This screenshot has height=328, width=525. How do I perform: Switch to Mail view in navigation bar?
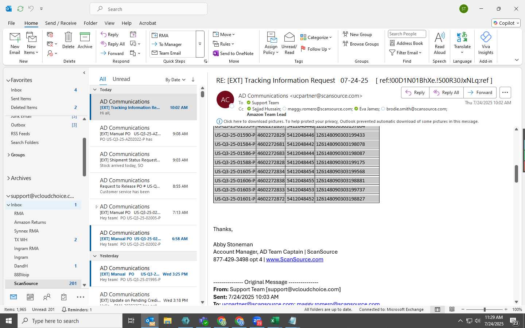(13, 297)
